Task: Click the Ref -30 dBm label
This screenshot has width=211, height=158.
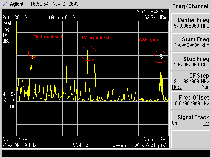Action: 16,18
